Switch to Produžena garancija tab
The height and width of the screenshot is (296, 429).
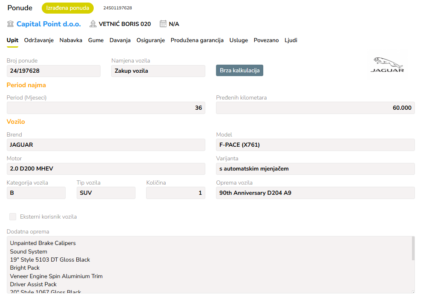pos(197,40)
